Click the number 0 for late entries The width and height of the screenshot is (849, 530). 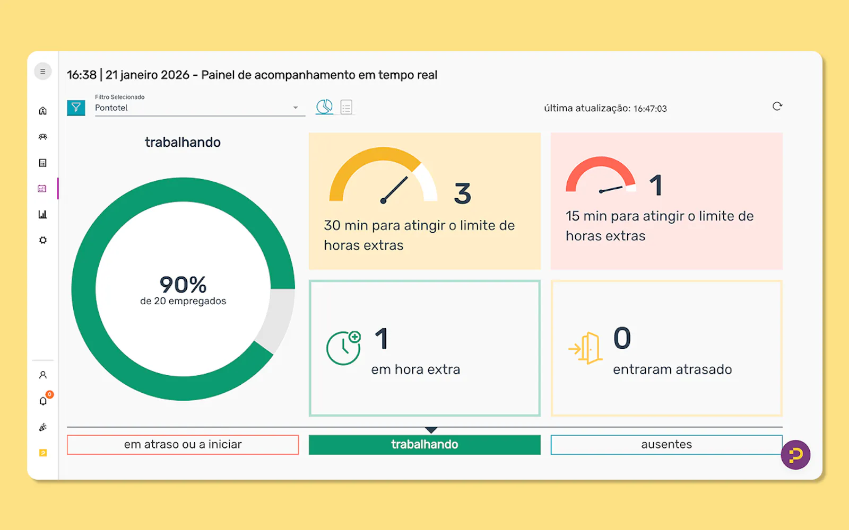tap(622, 338)
